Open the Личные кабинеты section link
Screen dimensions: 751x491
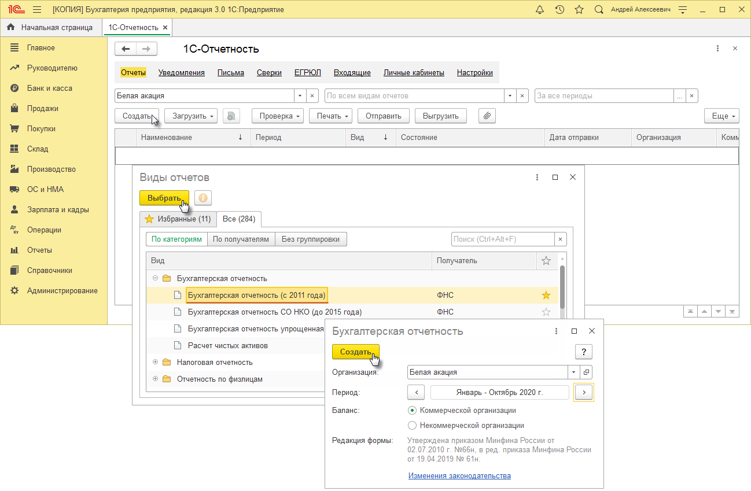pyautogui.click(x=414, y=72)
